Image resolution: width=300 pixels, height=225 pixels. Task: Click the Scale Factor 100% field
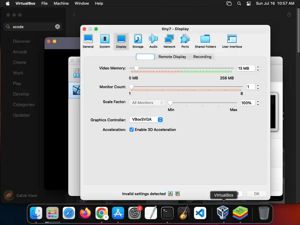[248, 103]
